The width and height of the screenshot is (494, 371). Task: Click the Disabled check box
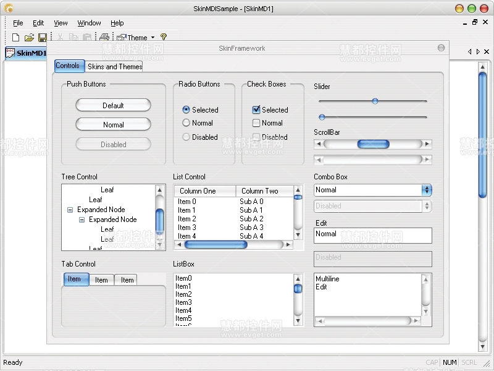coord(256,137)
